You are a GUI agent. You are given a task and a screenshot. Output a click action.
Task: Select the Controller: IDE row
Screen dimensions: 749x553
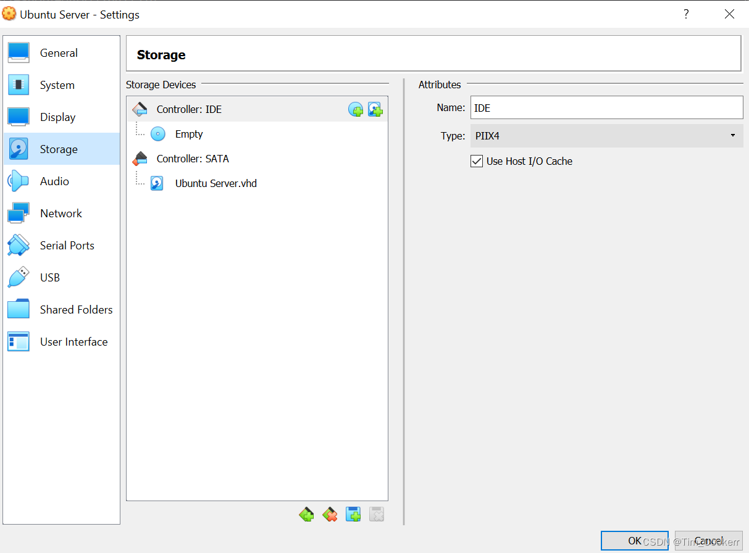click(x=257, y=109)
